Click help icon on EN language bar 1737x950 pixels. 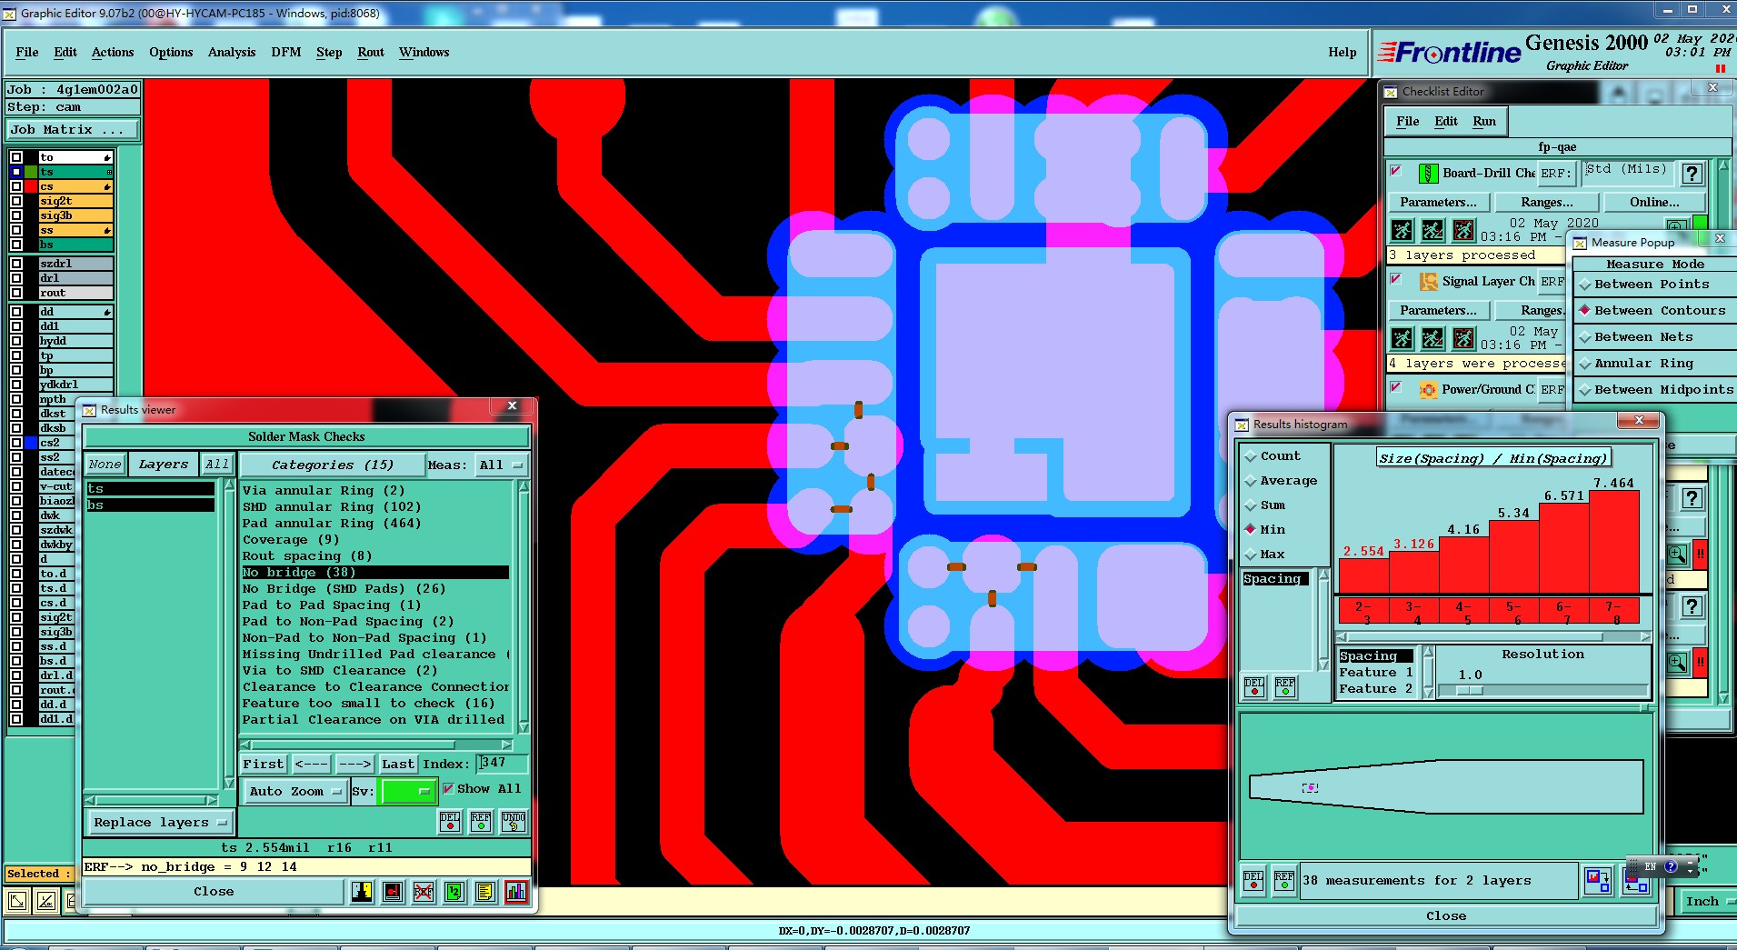[1670, 866]
